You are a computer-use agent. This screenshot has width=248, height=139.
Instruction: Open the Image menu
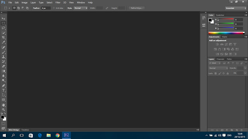coord(24,3)
